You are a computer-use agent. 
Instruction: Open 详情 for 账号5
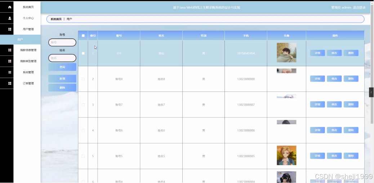(x=317, y=156)
